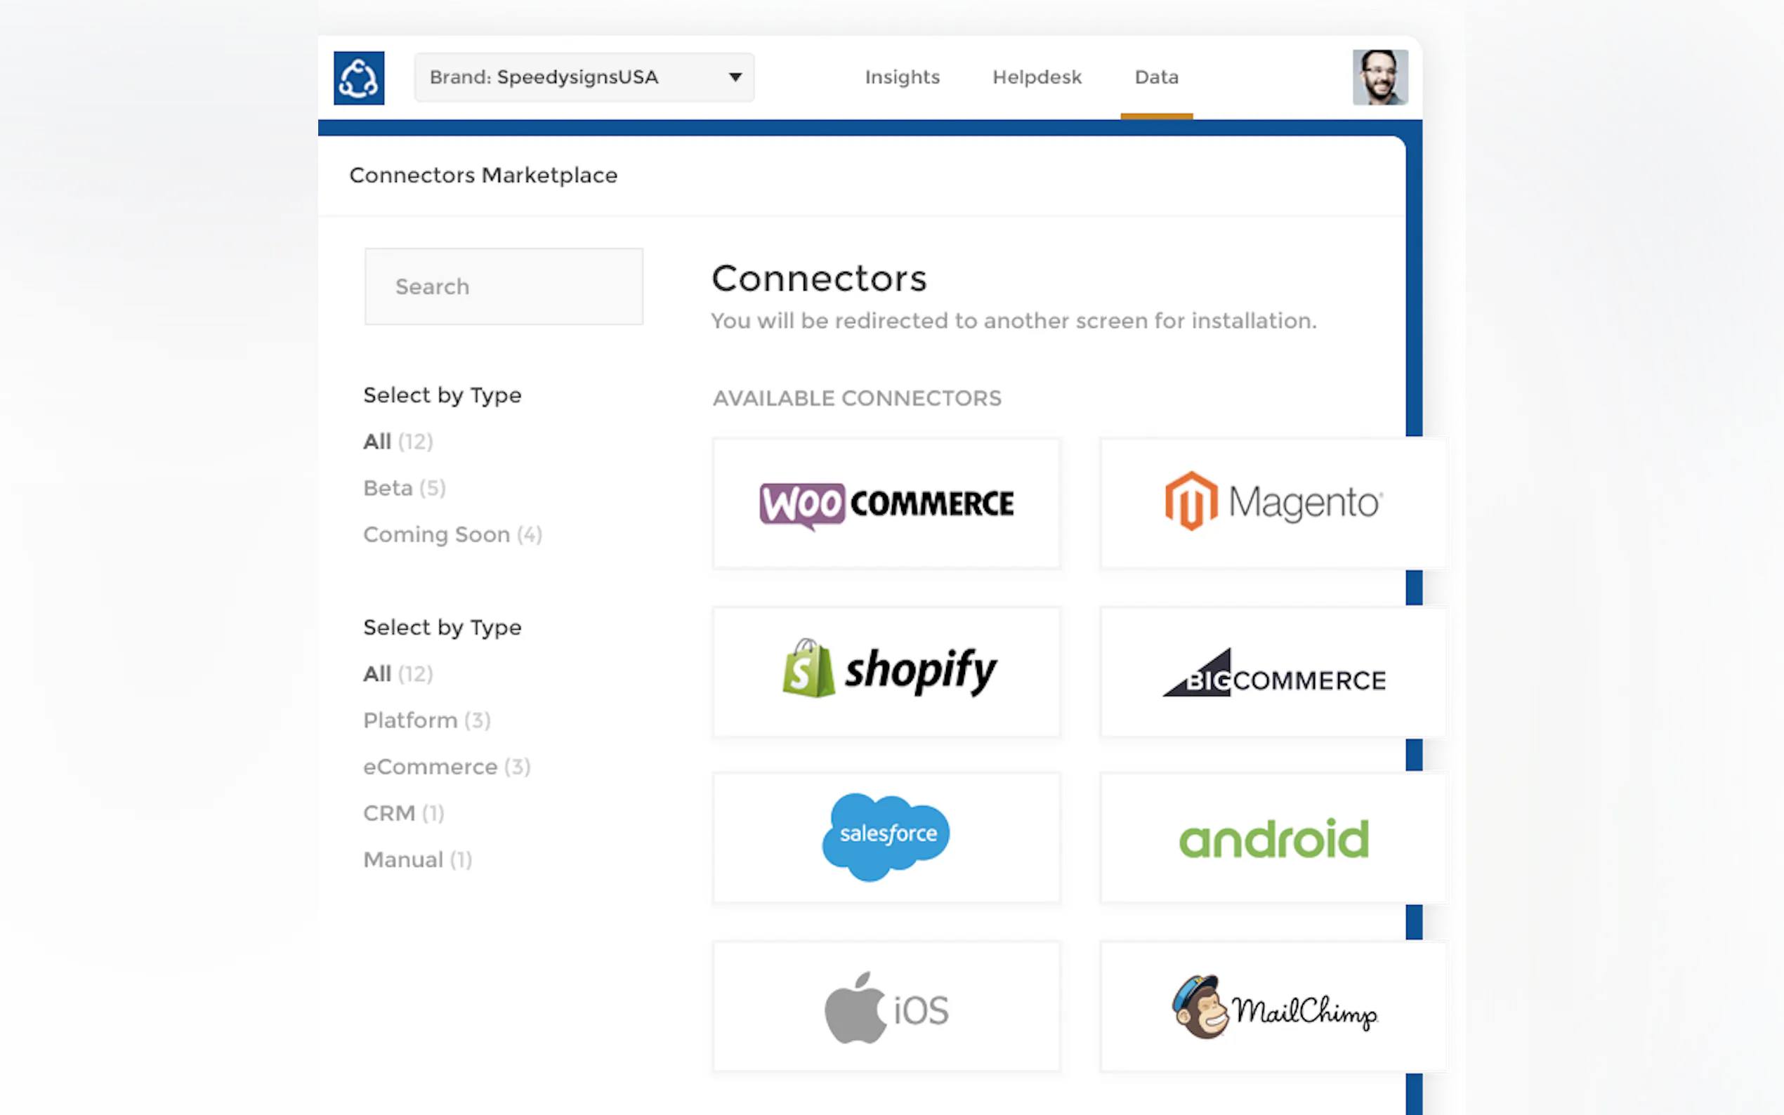Click the connectors Search field

point(503,286)
